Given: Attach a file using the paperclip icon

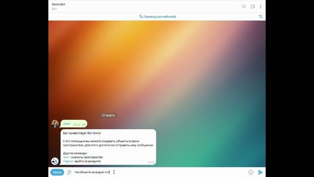Looking at the screenshot, I should coord(69,172).
